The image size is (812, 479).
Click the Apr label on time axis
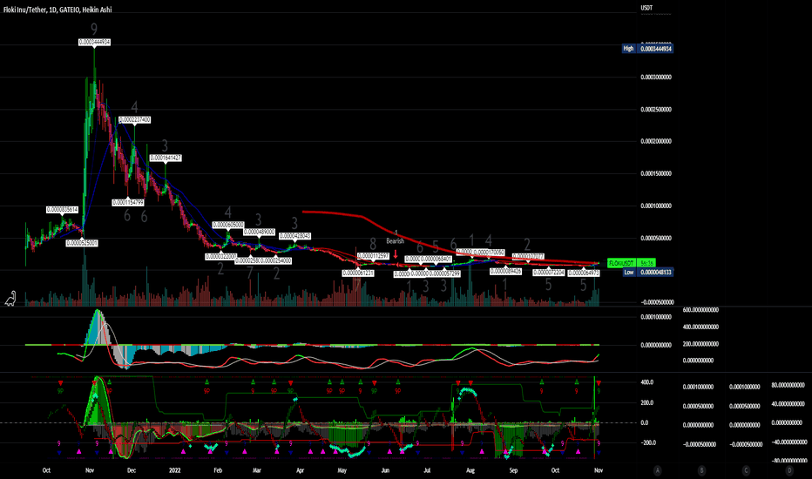(300, 470)
